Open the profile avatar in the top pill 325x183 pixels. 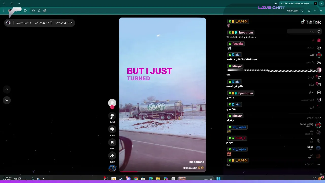(x=8, y=23)
